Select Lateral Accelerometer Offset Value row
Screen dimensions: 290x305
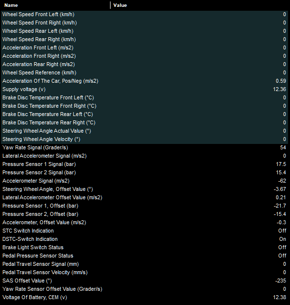pyautogui.click(x=145, y=197)
